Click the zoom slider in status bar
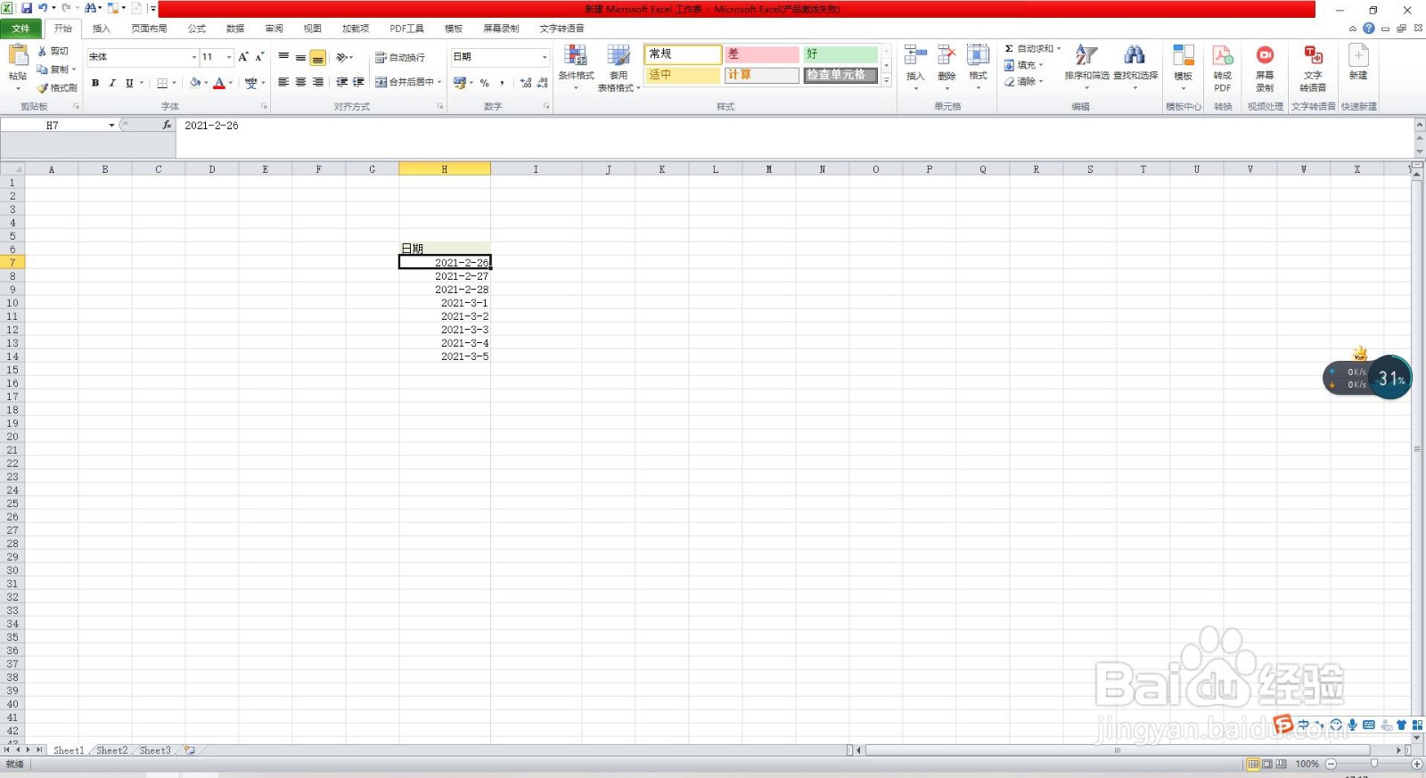 click(x=1373, y=764)
